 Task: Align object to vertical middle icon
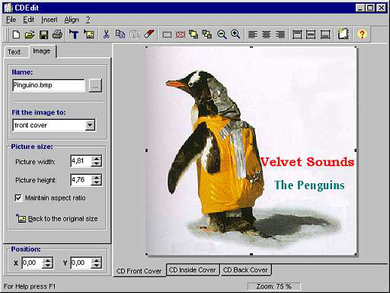coord(311,34)
